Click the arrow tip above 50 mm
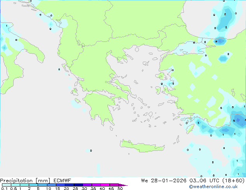 (123, 185)
